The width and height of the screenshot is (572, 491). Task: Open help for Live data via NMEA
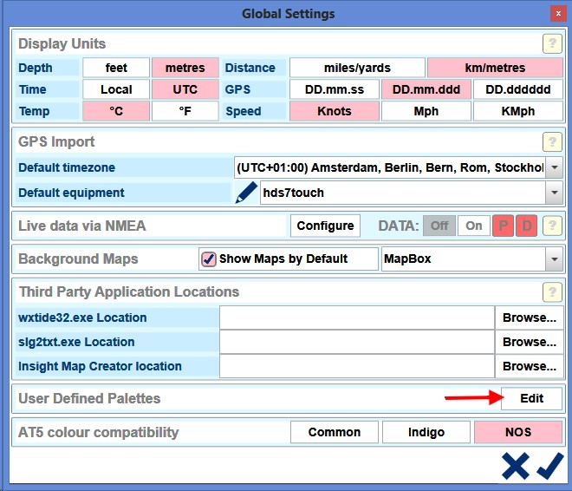552,226
